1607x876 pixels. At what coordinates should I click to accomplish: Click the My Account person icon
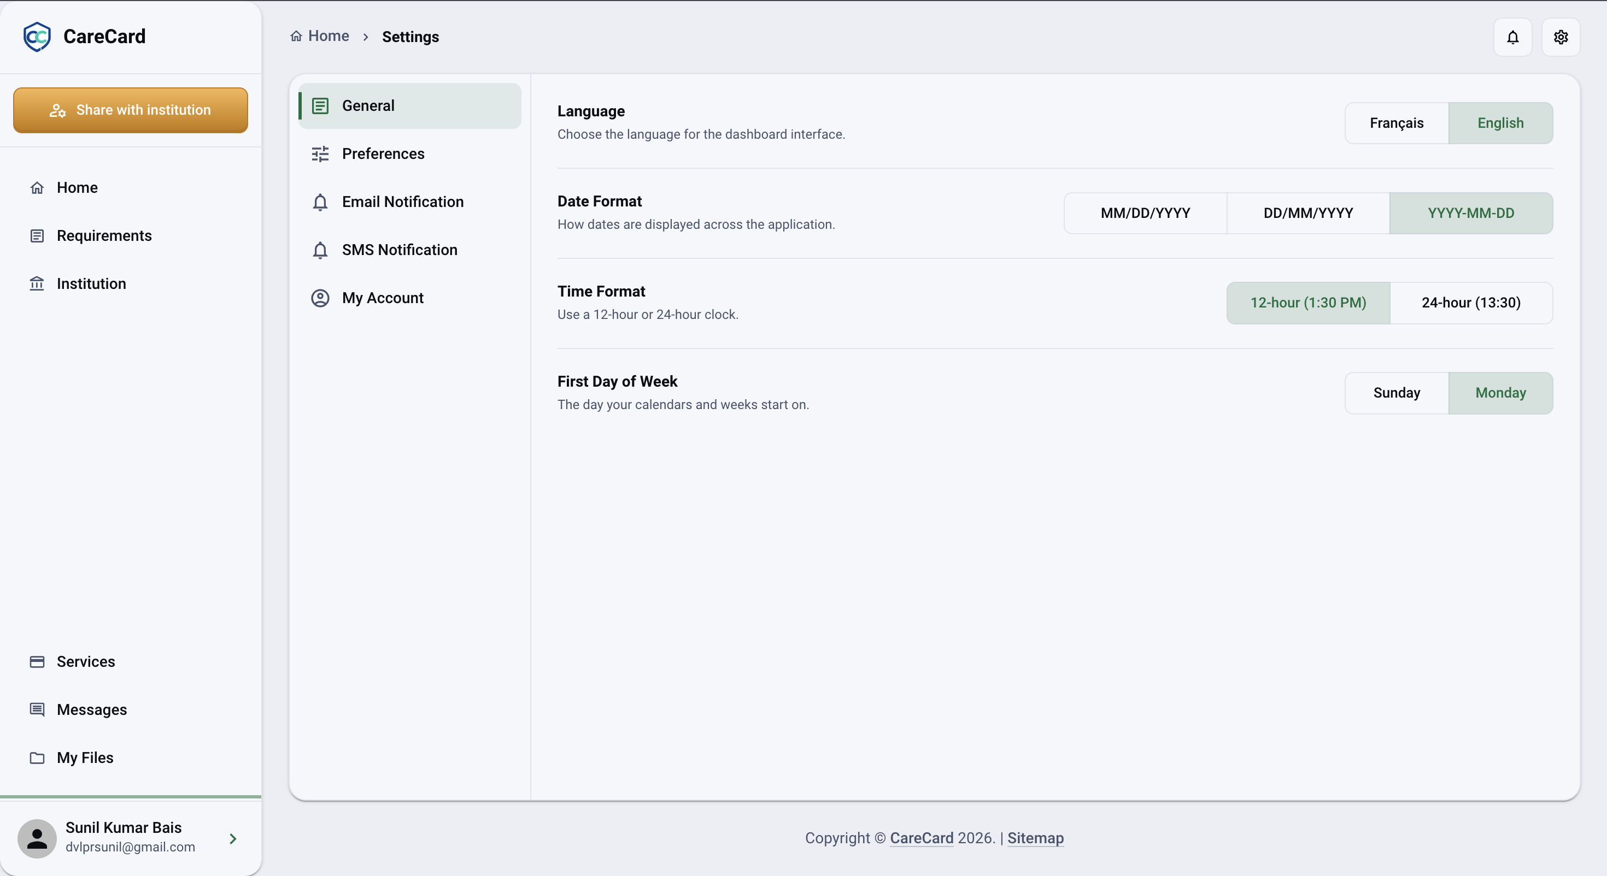tap(320, 298)
